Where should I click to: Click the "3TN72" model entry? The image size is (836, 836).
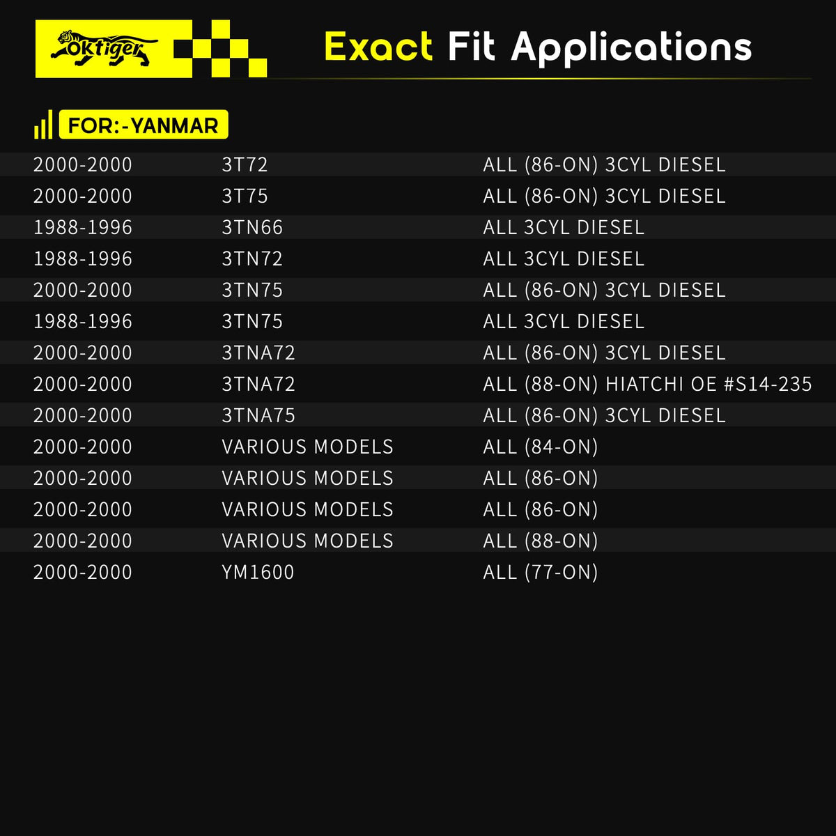point(252,258)
